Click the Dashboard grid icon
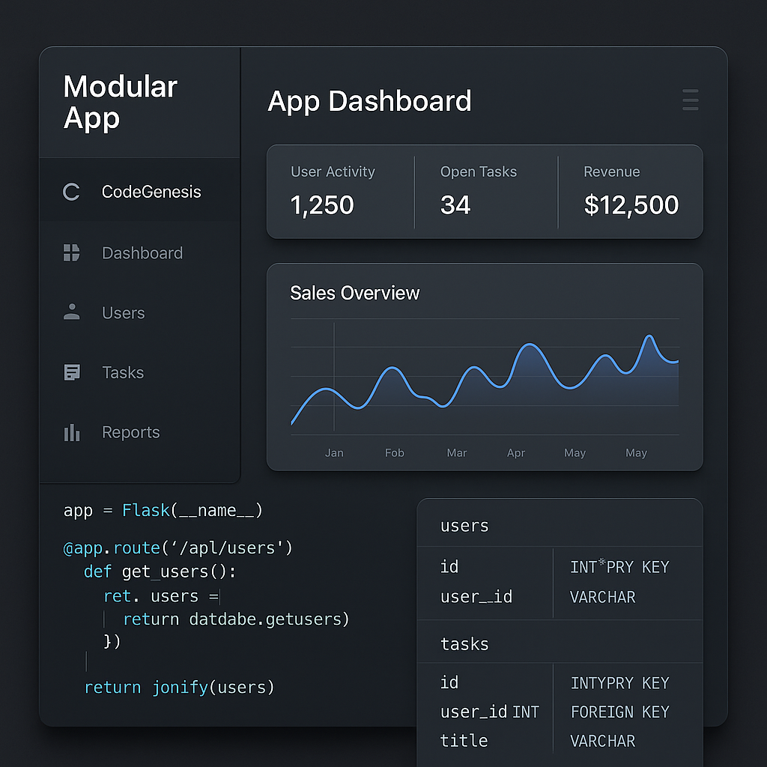 [71, 253]
